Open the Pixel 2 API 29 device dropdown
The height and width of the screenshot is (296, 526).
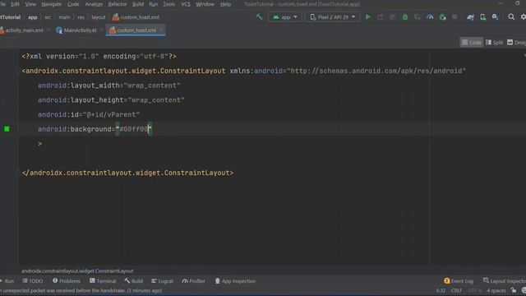coord(332,16)
